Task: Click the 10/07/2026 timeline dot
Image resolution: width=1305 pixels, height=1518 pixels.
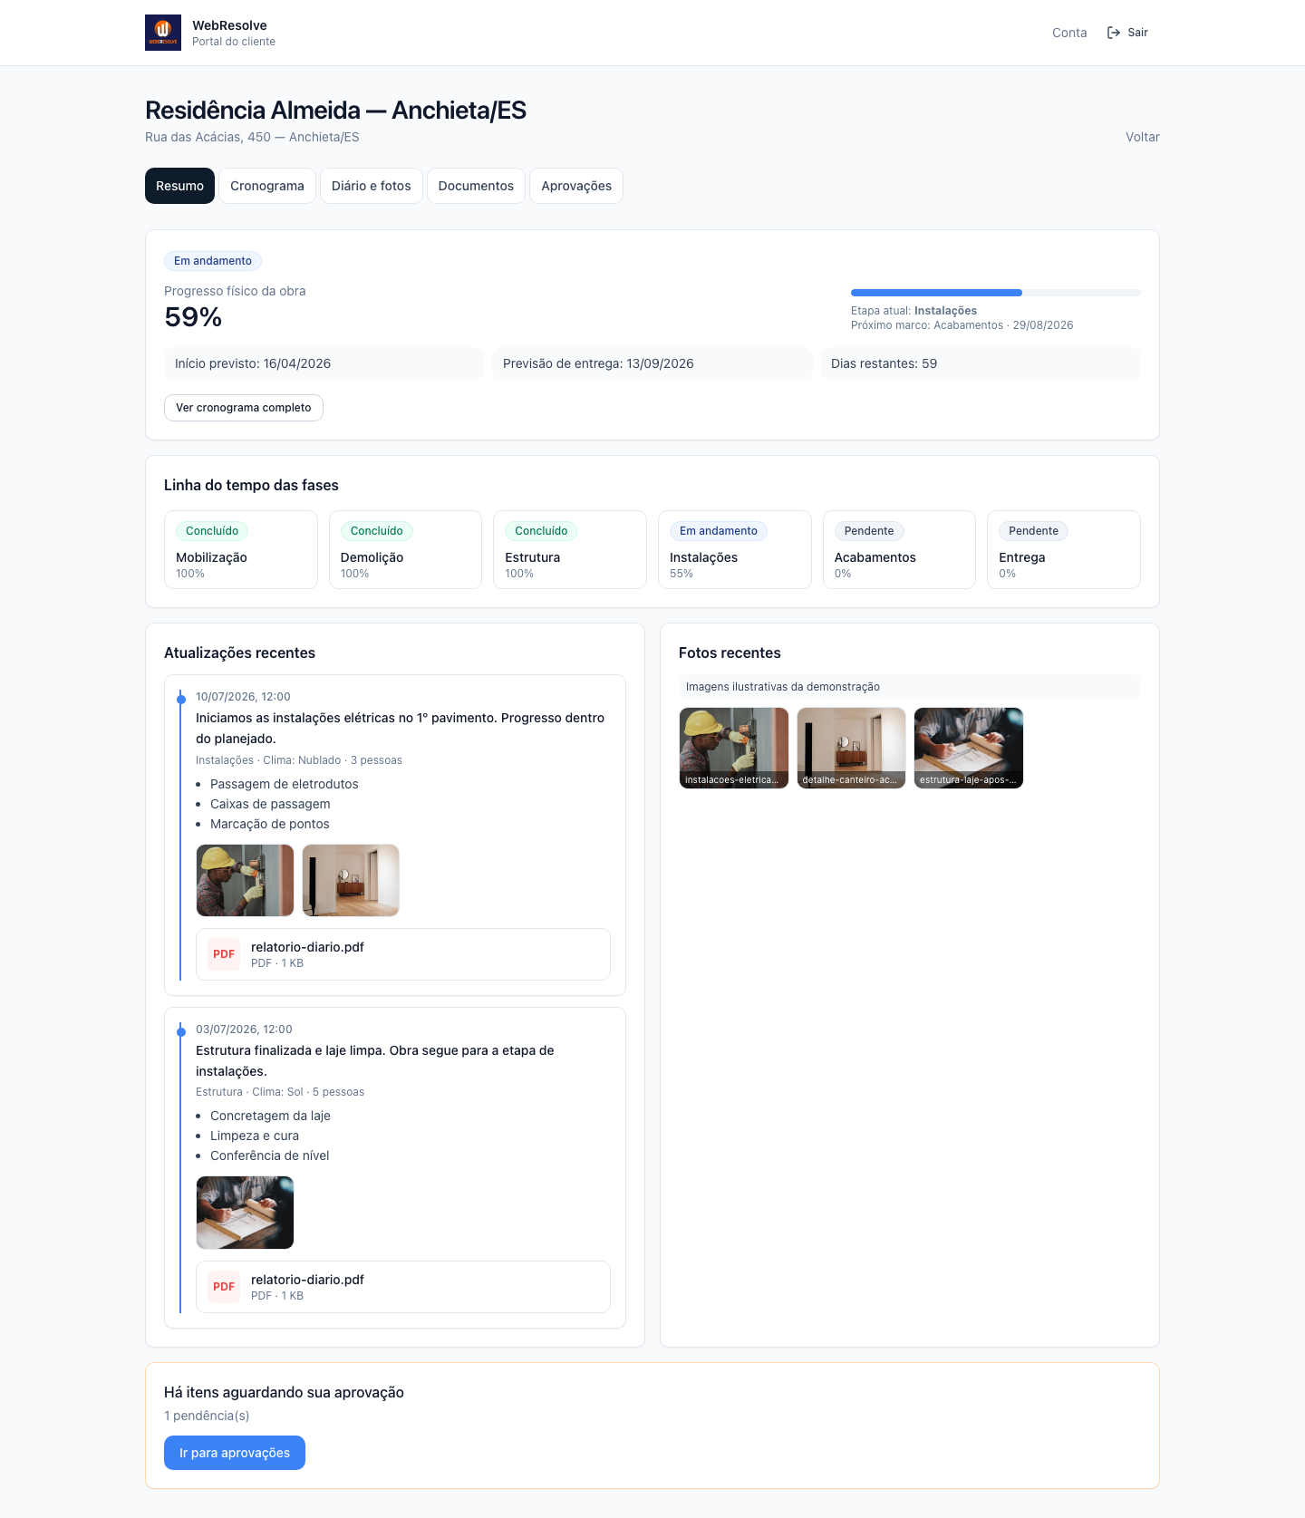Action: [x=181, y=699]
